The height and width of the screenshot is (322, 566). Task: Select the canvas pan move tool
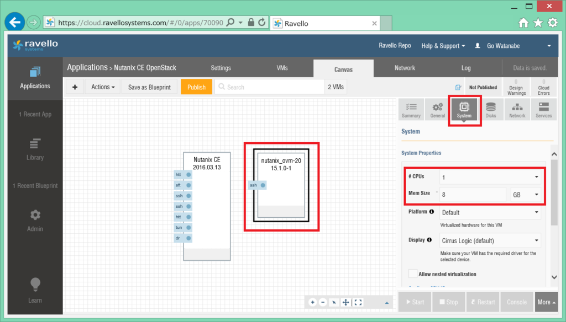click(345, 302)
